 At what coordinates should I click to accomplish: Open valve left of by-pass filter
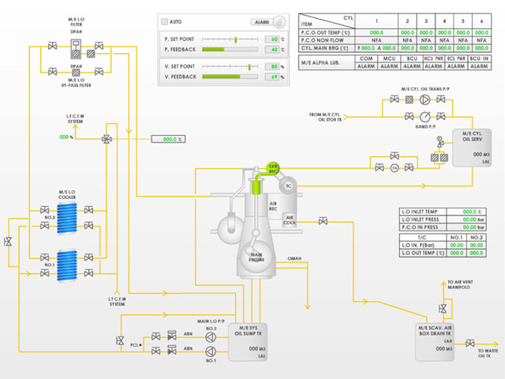point(53,72)
